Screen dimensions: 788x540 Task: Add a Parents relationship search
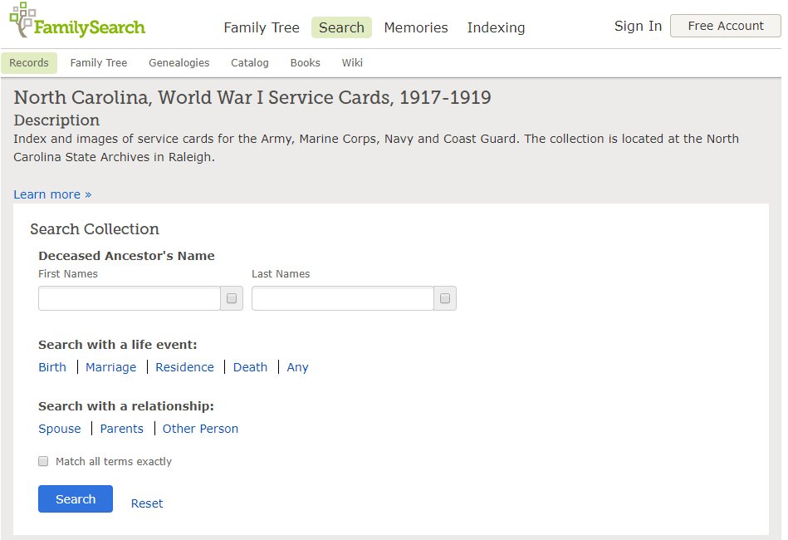[x=121, y=429]
